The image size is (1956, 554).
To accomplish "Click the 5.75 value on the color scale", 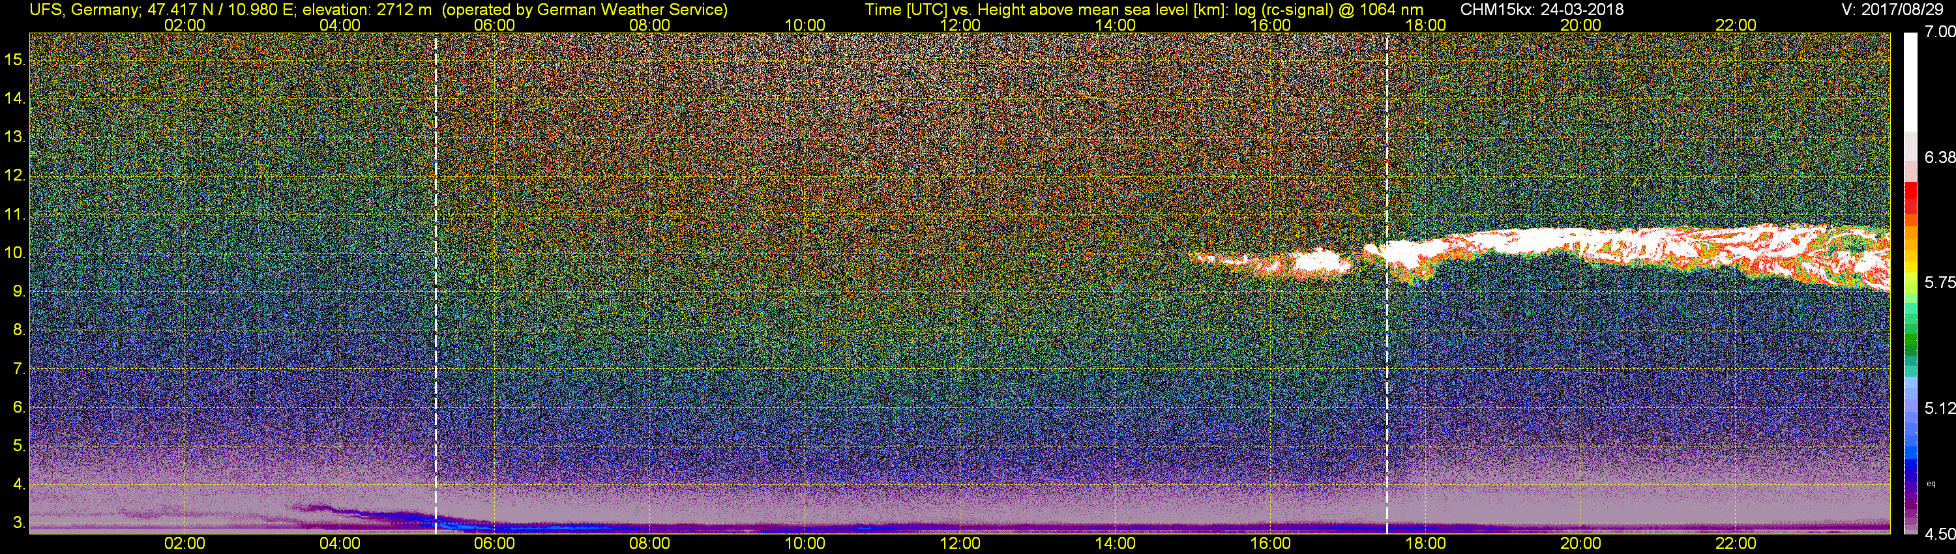I will [x=1939, y=282].
